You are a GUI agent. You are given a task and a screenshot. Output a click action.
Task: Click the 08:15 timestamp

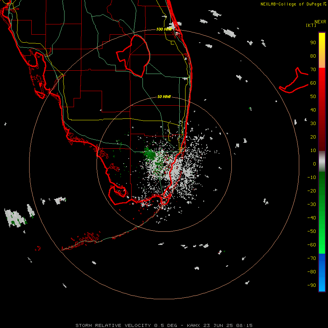tap(244, 325)
